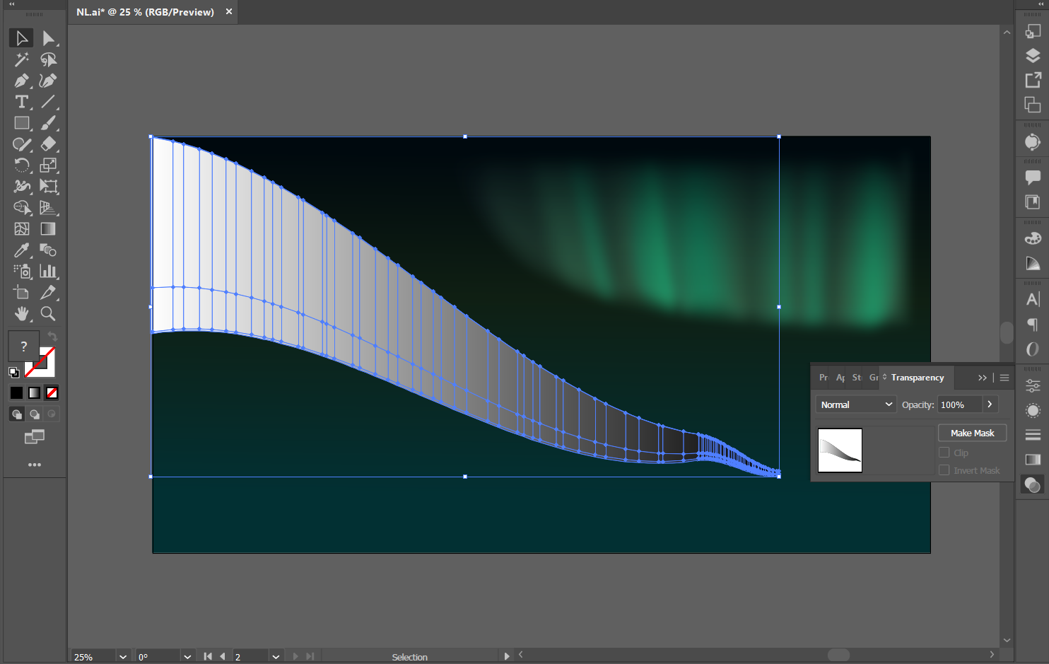Switch to Draw Normal mode

pyautogui.click(x=17, y=414)
